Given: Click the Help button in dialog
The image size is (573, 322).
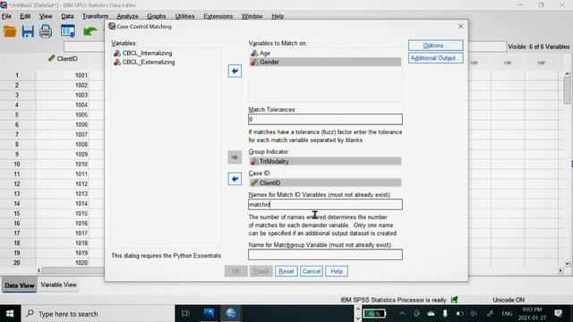Looking at the screenshot, I should click(x=337, y=271).
